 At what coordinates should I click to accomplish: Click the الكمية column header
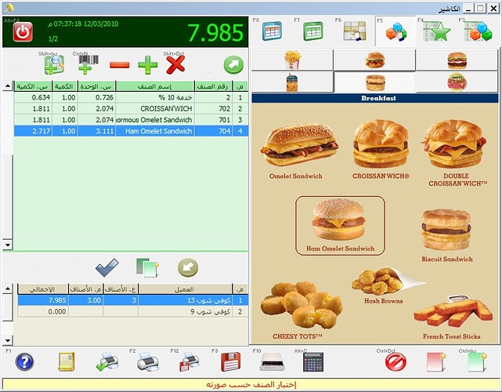(x=65, y=86)
